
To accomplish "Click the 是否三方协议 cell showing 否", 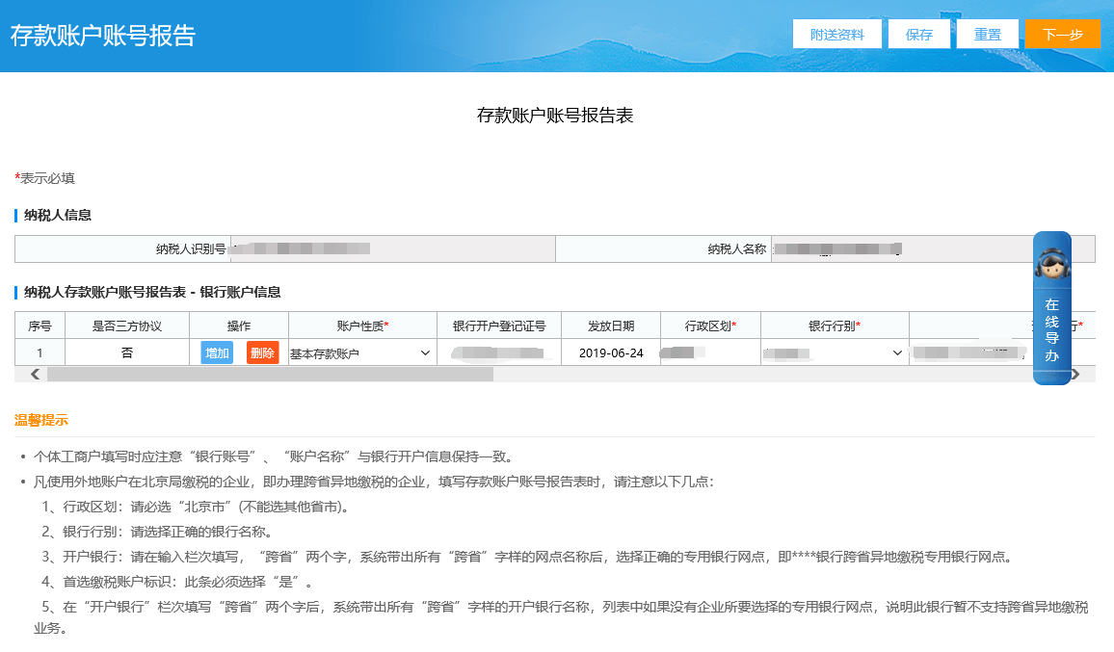I will [127, 353].
